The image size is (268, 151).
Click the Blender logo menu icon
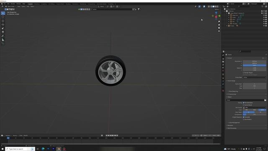[x=2, y=4]
